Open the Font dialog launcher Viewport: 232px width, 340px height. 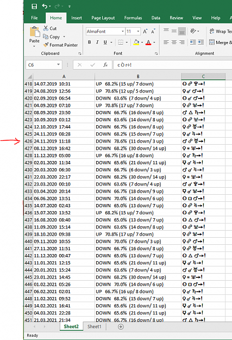[156, 53]
